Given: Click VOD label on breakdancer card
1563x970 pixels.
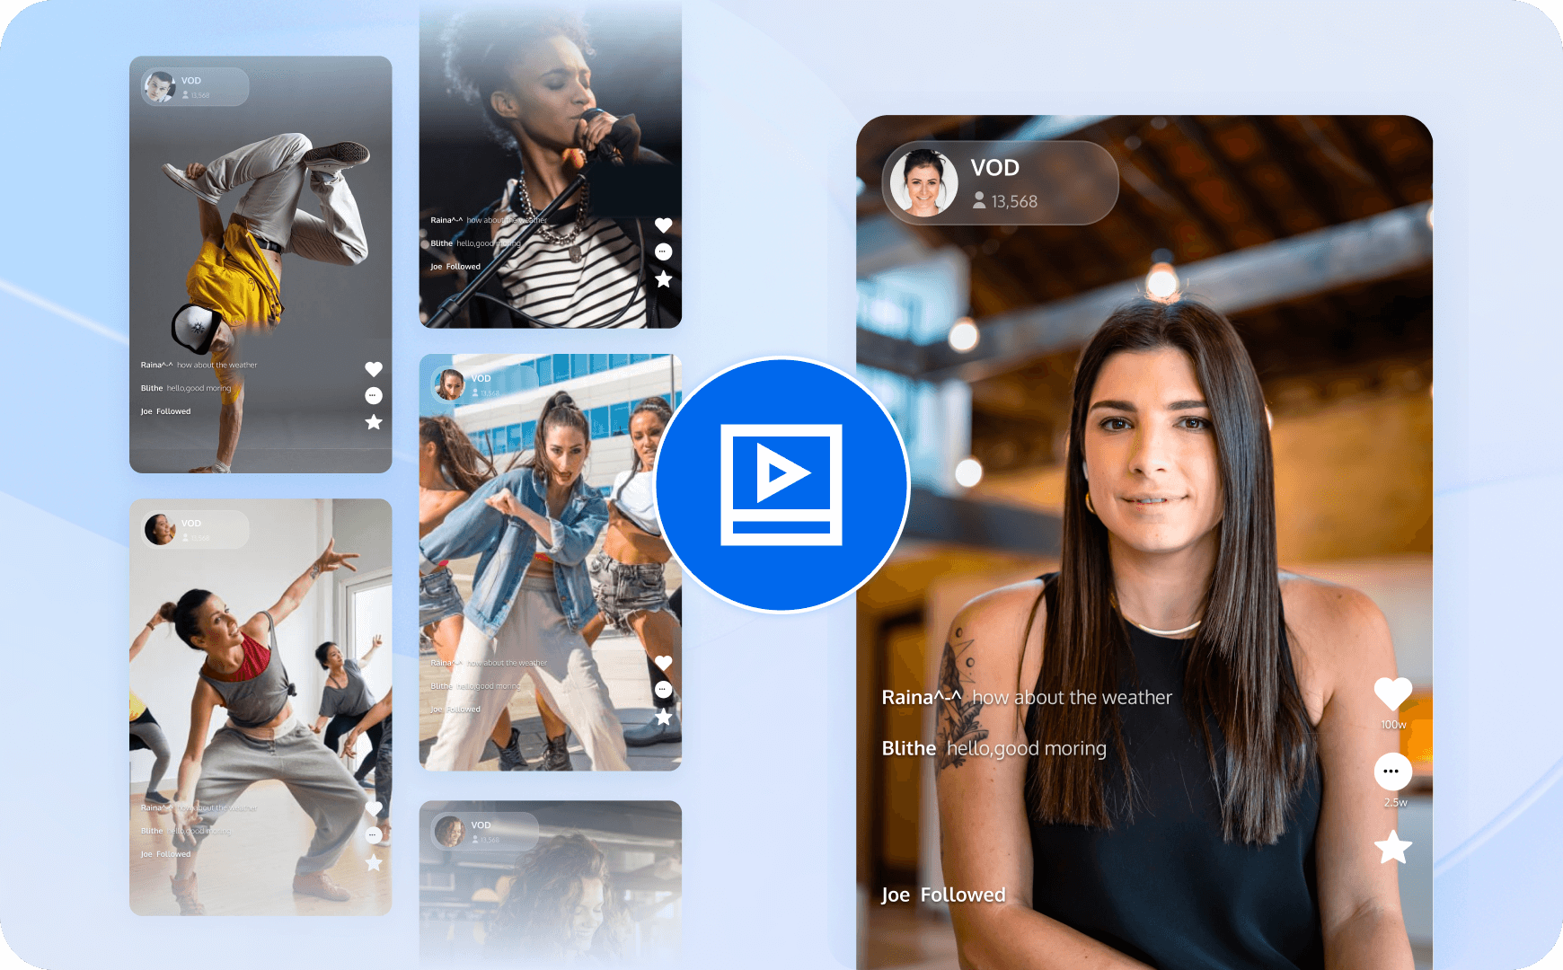Looking at the screenshot, I should 191,81.
